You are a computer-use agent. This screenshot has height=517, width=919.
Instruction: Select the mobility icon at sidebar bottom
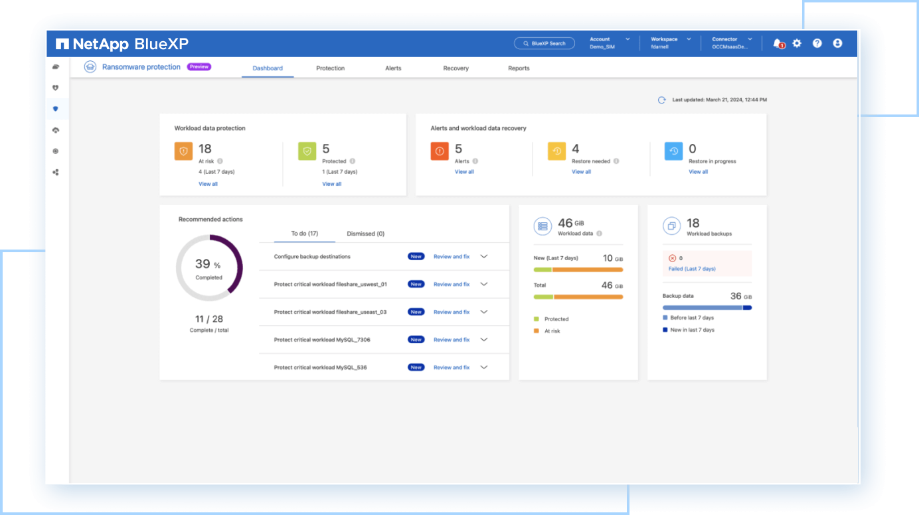click(x=56, y=172)
